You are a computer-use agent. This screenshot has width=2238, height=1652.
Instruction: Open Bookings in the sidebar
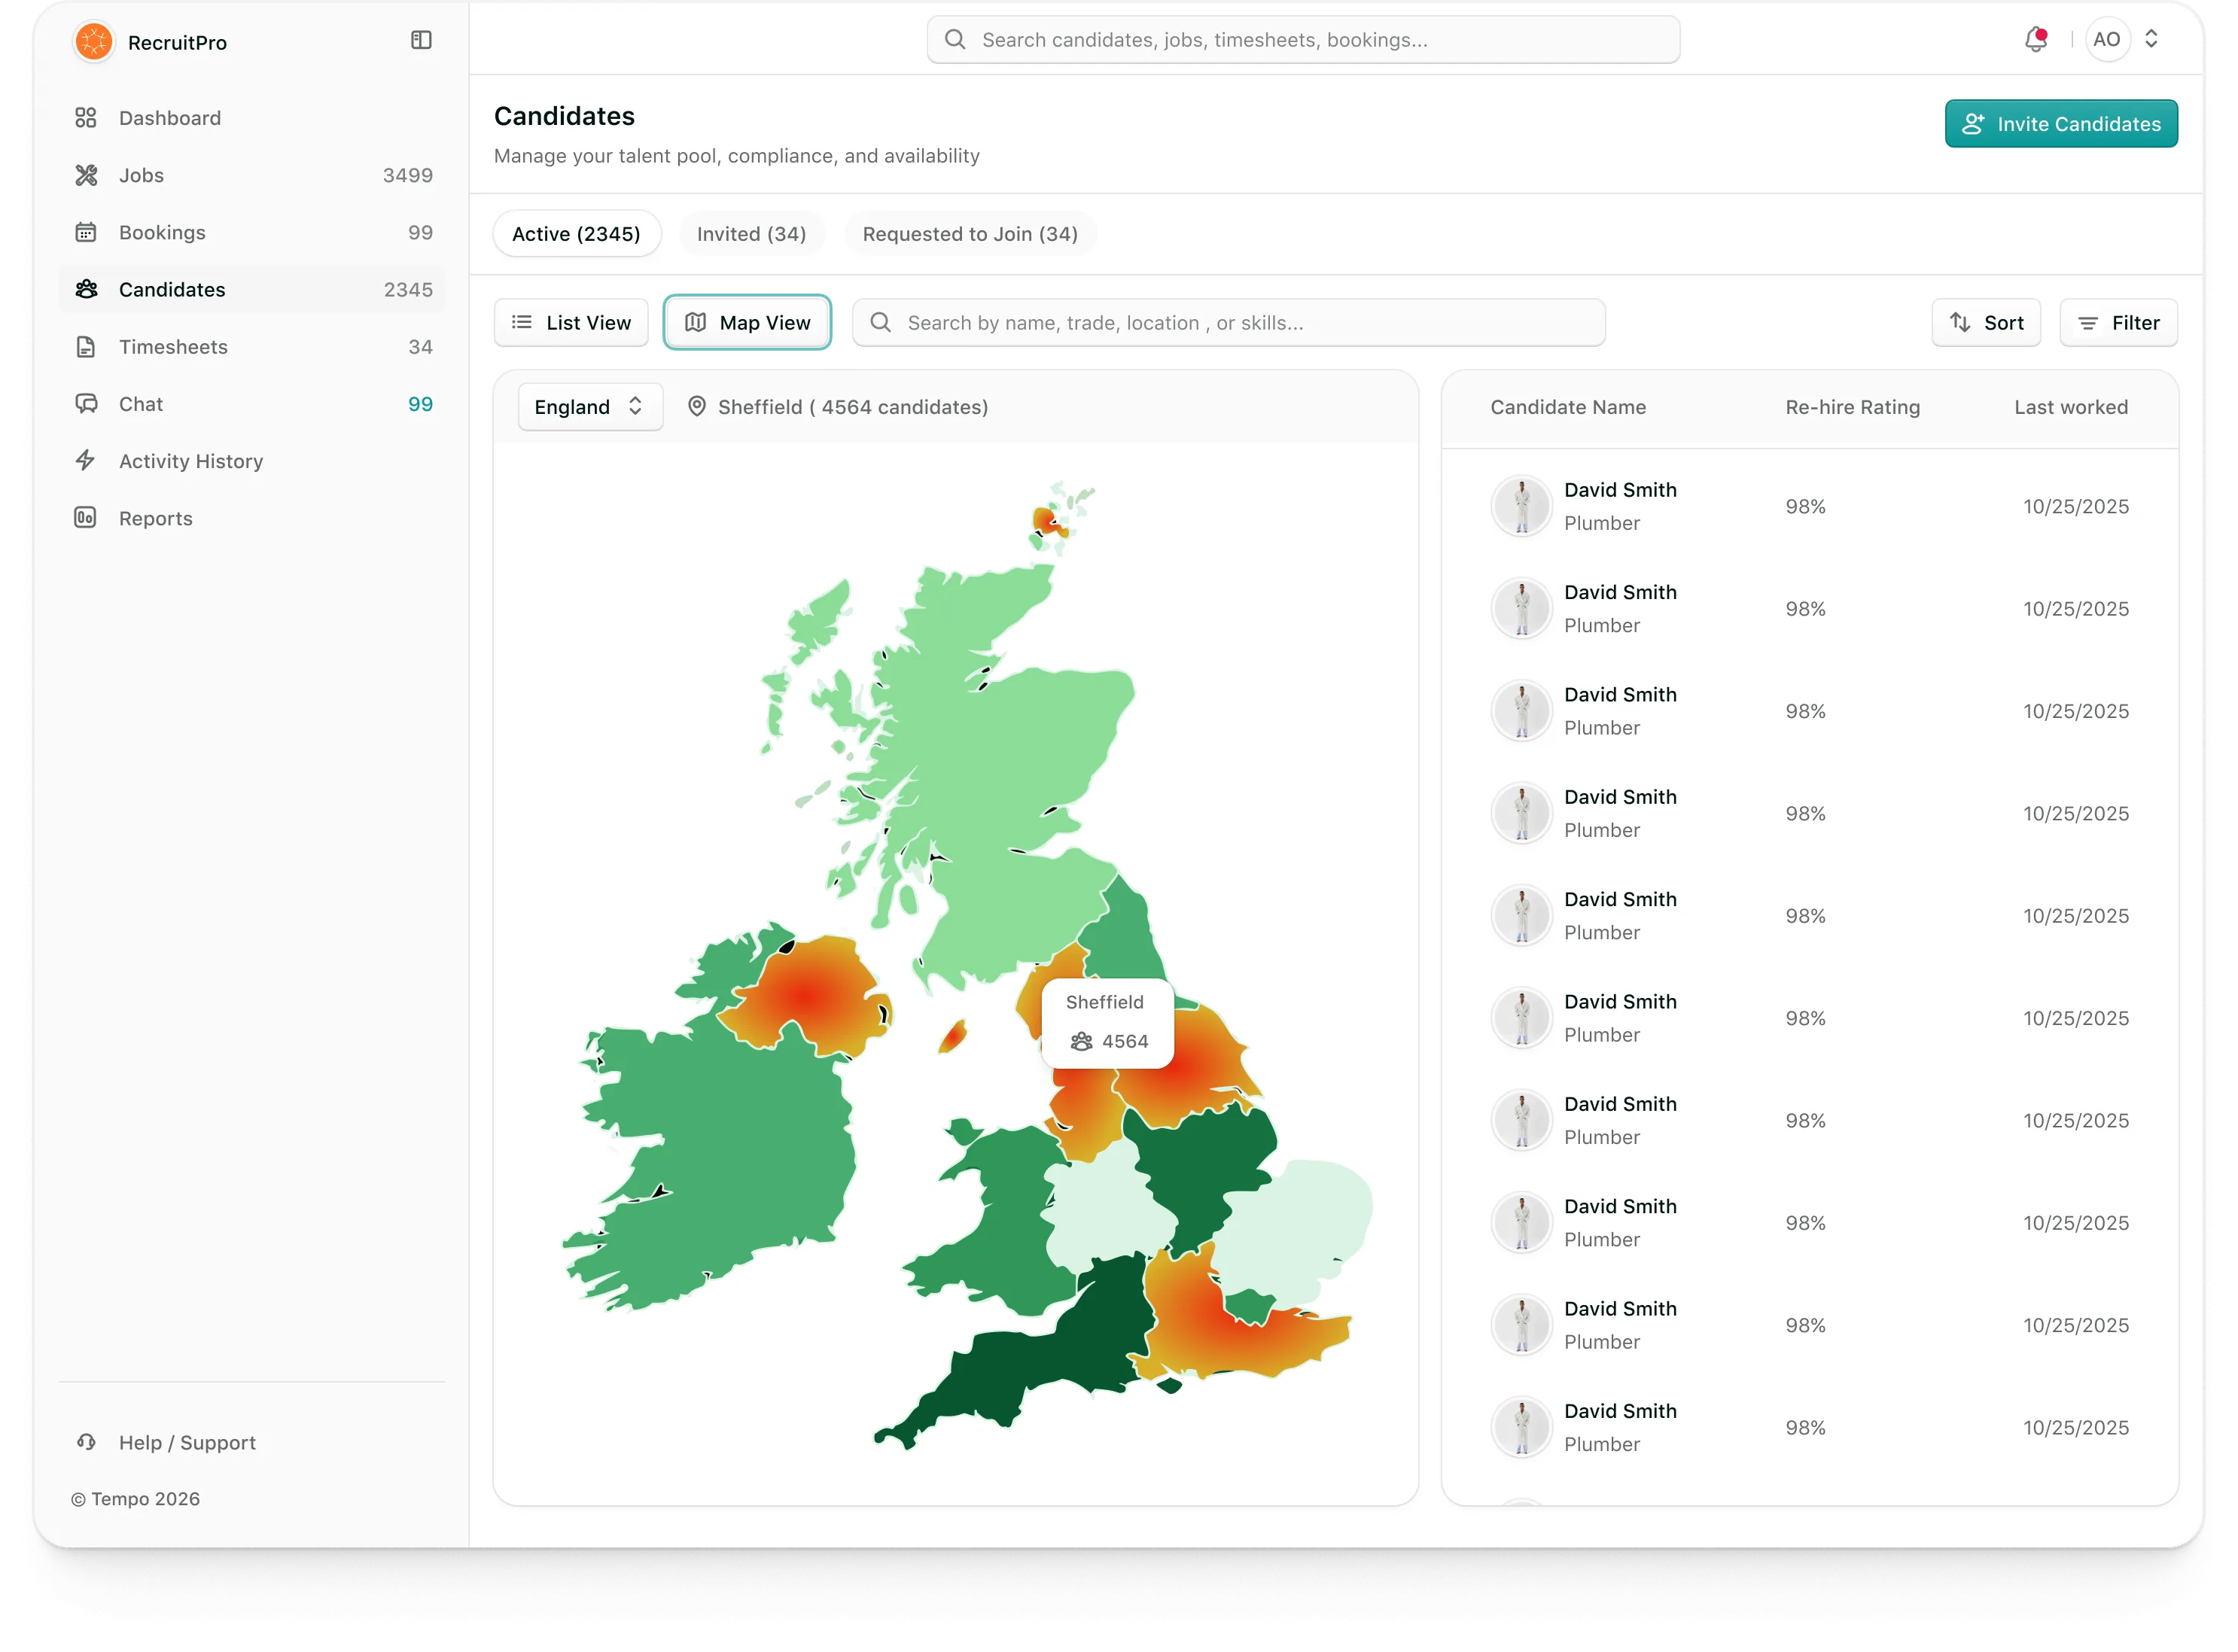(252, 232)
